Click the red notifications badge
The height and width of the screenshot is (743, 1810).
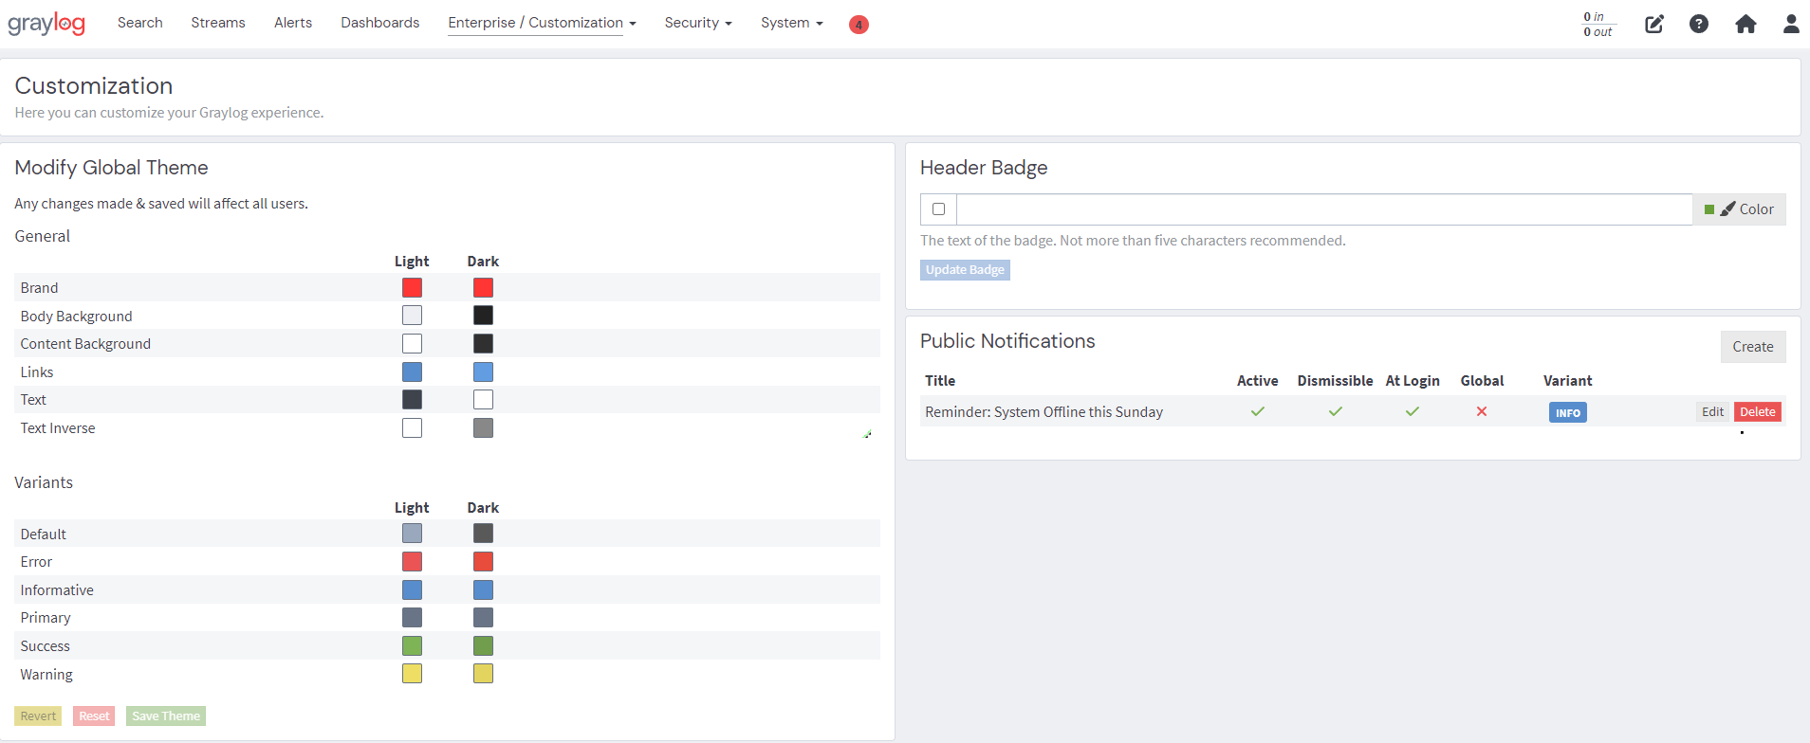[x=859, y=25]
